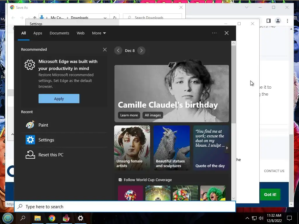This screenshot has width=299, height=224.
Task: Switch to the Documents search tab
Action: (x=59, y=33)
